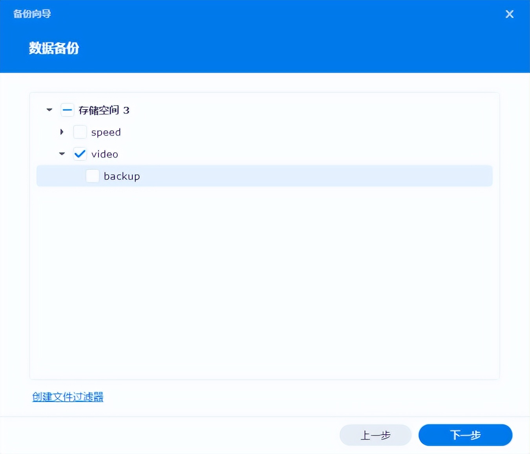Check the backup subfolder checkbox
The height and width of the screenshot is (454, 530).
pos(92,176)
